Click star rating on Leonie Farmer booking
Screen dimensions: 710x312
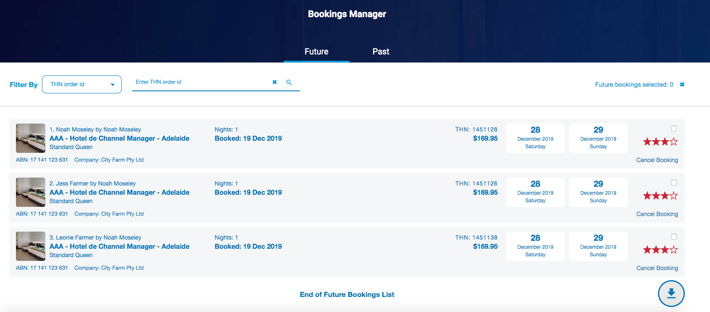tap(660, 250)
